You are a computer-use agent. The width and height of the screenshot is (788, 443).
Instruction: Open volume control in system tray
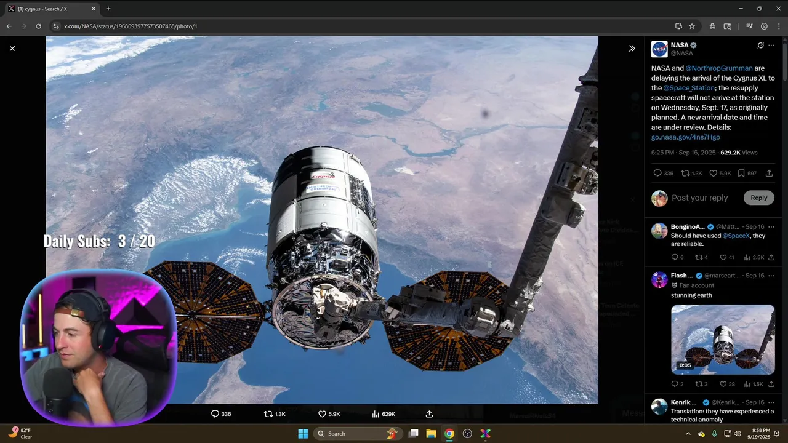[x=738, y=433]
